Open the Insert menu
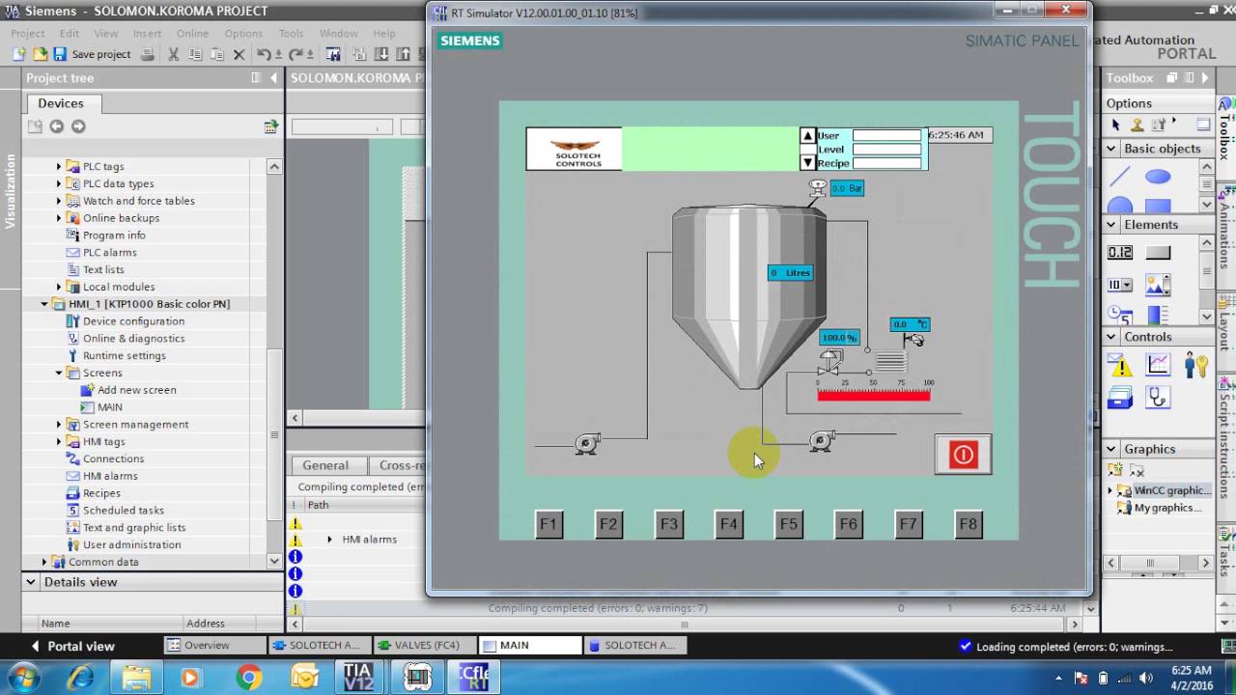Screen dimensions: 1236x695 (x=147, y=33)
